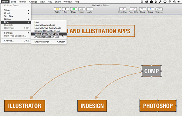Screen dimensions: 182x116
Task: Open the Play menu
Action: click(50, 2)
